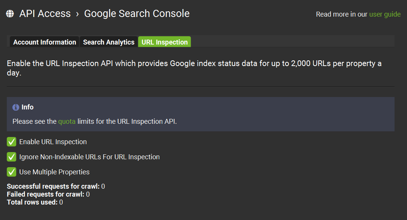Click the Failed requests for crawl line
Image resolution: width=407 pixels, height=220 pixels.
tap(48, 194)
